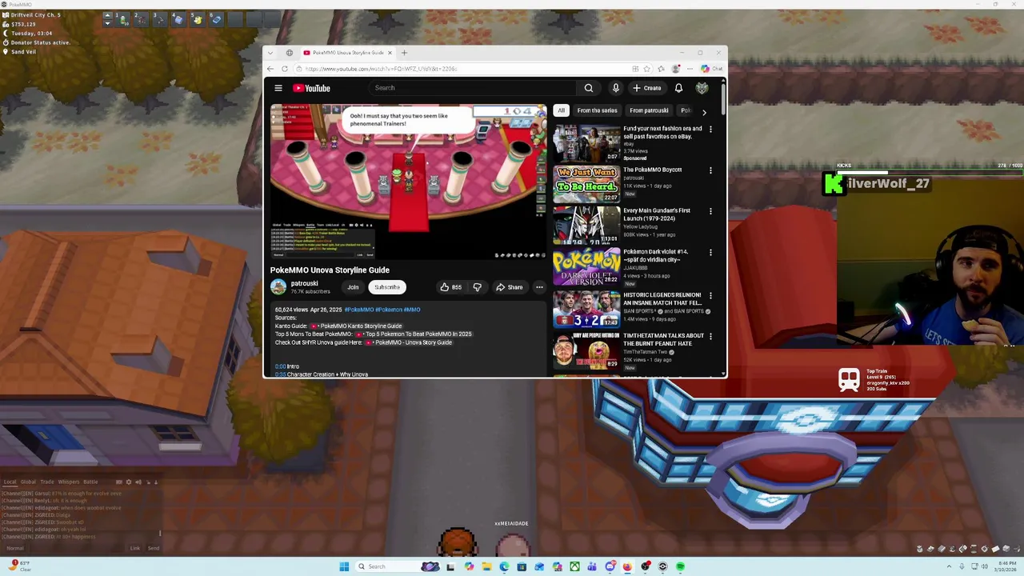Switch to Whispers chat tab in PokeMMO
This screenshot has width=1024, height=576.
pyautogui.click(x=69, y=482)
